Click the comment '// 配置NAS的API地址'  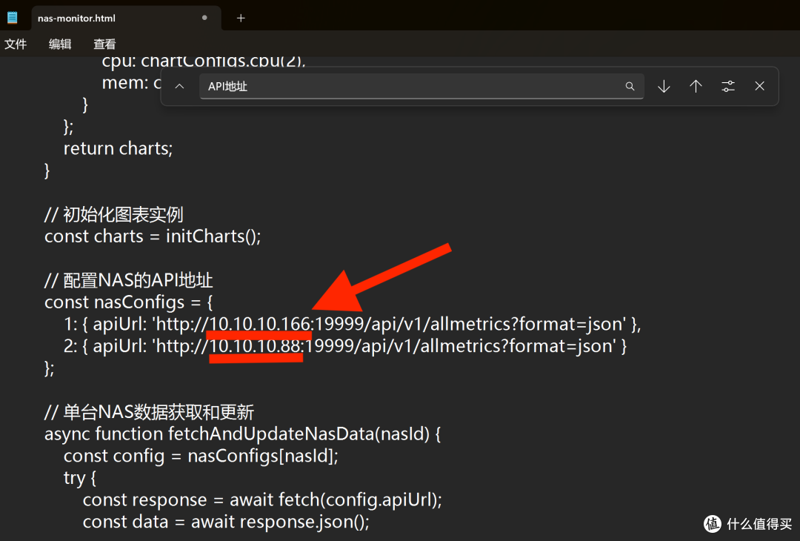(129, 280)
